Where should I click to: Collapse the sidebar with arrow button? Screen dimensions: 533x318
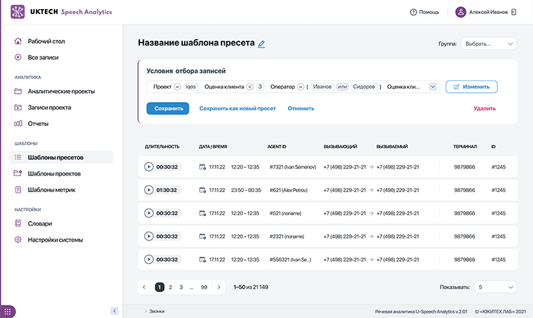pyautogui.click(x=114, y=310)
